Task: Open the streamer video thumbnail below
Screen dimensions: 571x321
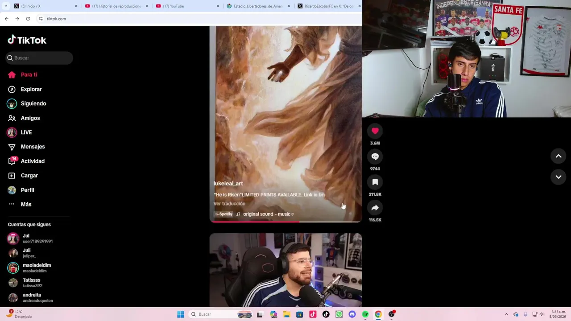Action: tap(285, 270)
